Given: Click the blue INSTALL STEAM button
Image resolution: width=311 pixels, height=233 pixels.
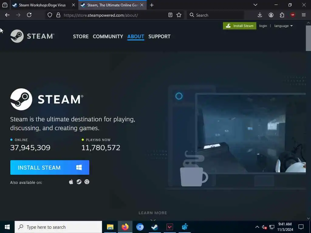Looking at the screenshot, I should (50, 167).
